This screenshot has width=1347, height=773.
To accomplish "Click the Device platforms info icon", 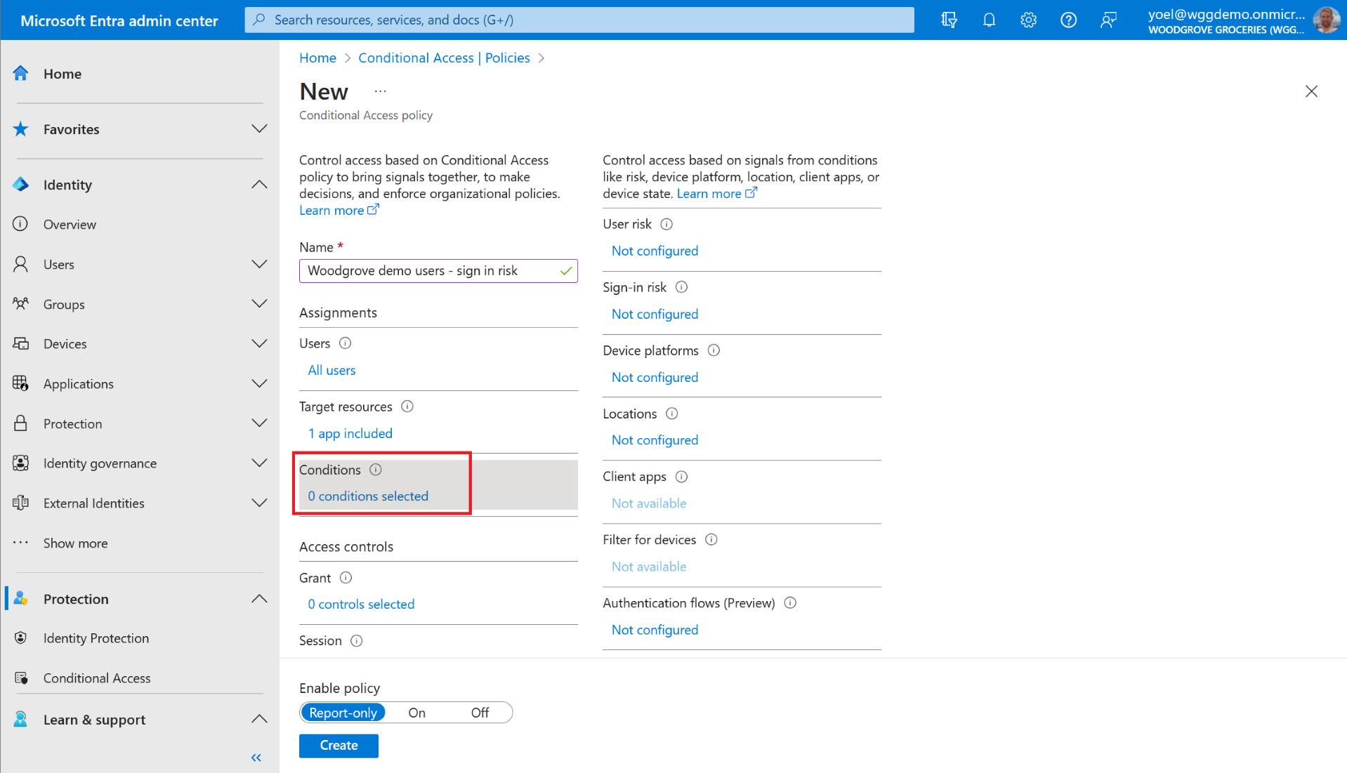I will point(714,350).
